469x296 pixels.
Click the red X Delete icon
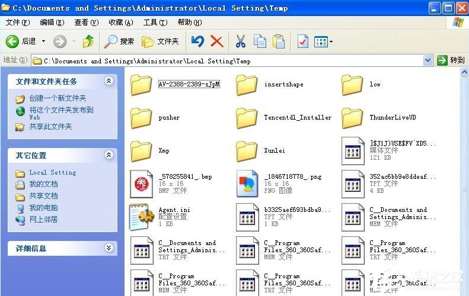click(x=217, y=41)
